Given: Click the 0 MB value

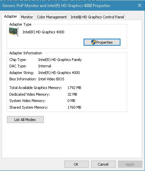Looking at the screenshot, I should [x=71, y=101].
